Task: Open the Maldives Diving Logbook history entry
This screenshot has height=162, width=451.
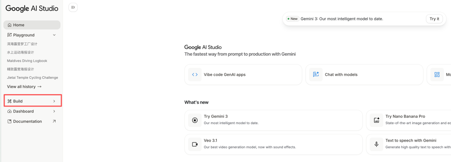Action: [x=27, y=61]
